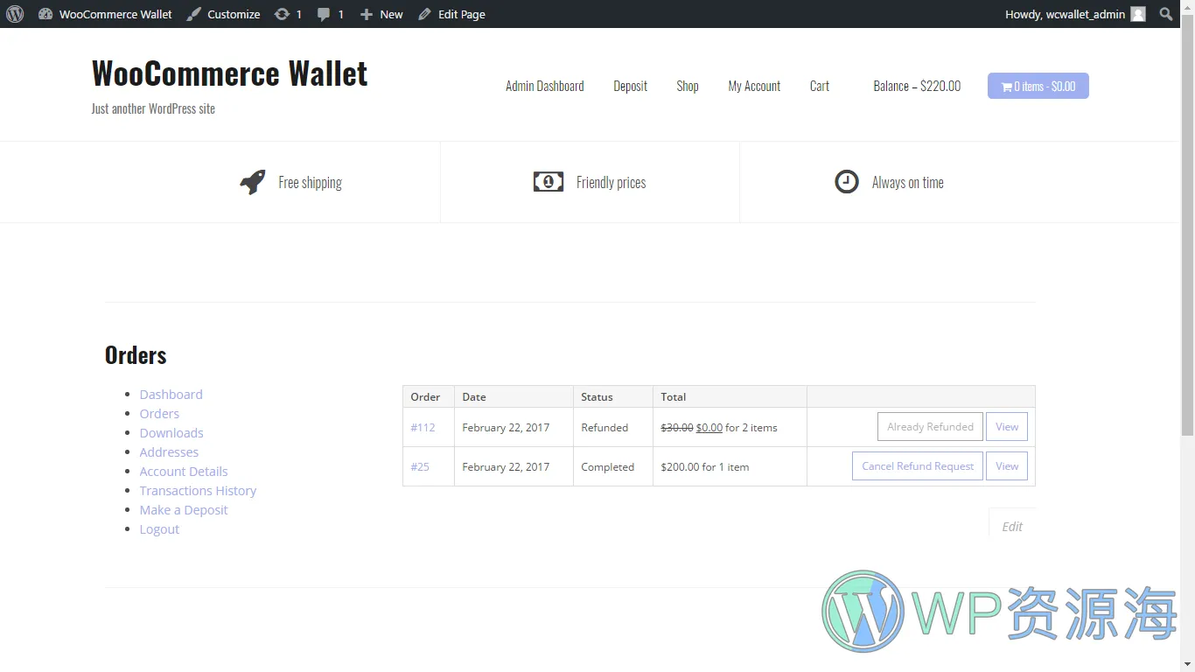1195x672 pixels.
Task: Open Addresses in account sidebar
Action: (169, 452)
